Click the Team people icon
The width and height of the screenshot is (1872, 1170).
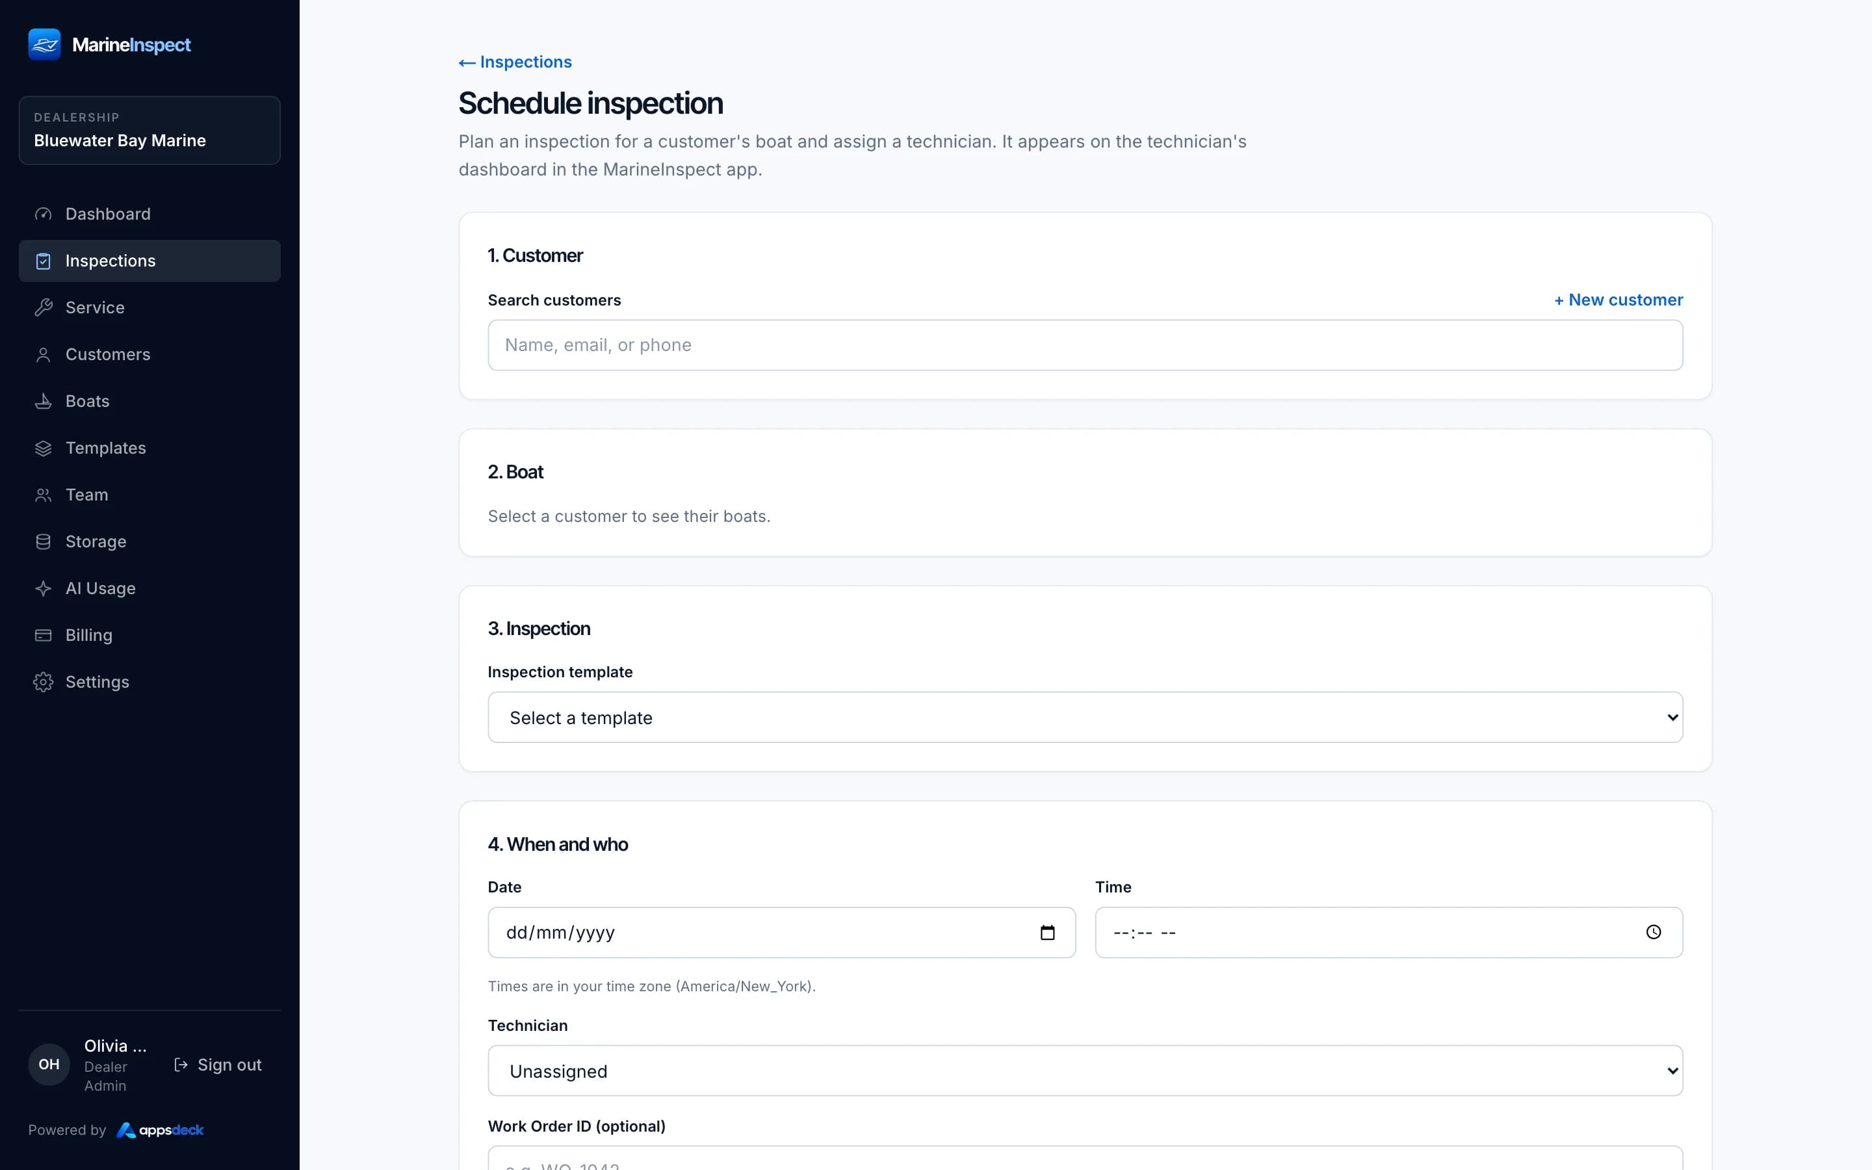[44, 495]
